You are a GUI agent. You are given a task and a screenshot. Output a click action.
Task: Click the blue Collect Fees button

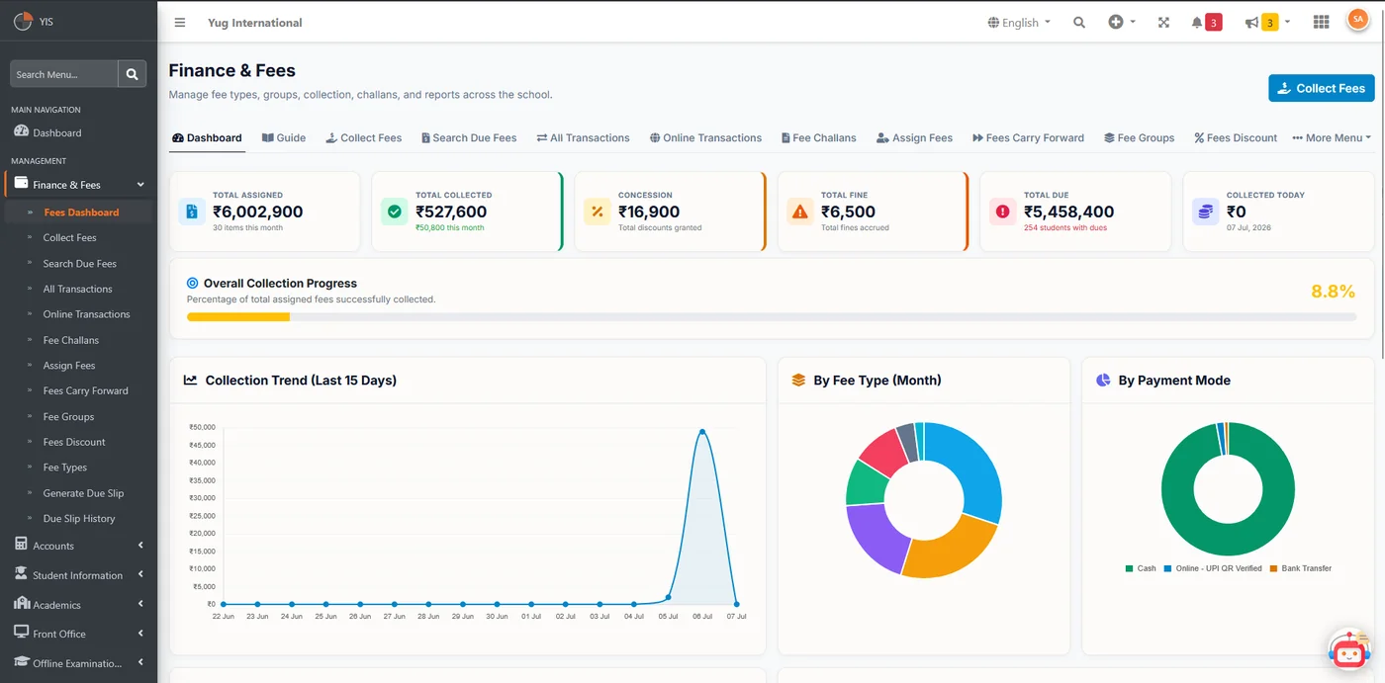1322,88
